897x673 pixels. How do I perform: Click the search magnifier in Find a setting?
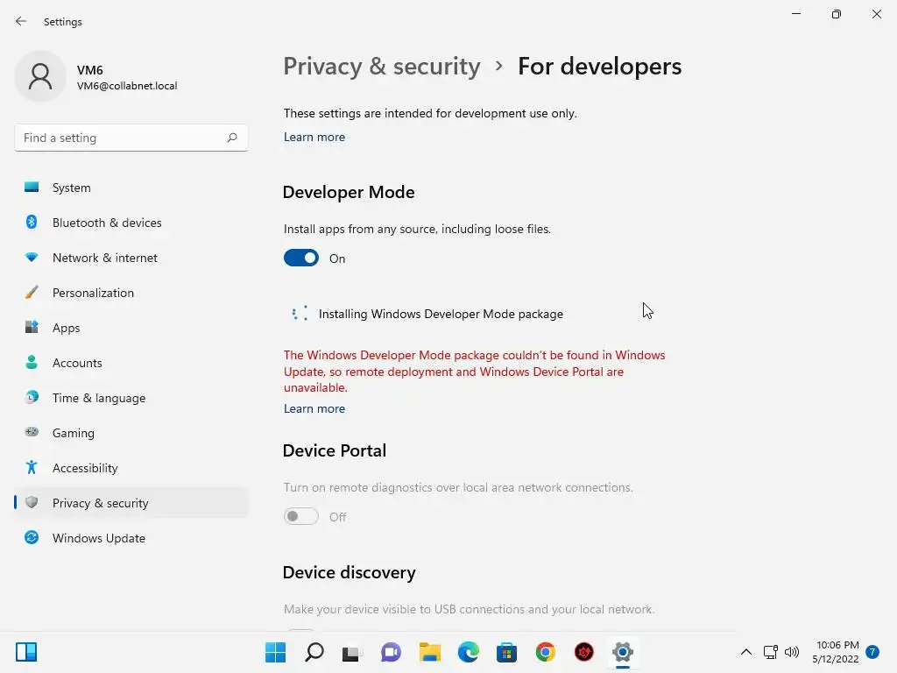[232, 138]
